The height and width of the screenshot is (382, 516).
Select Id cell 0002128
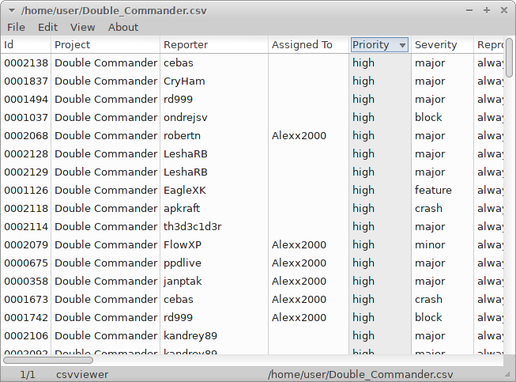[x=26, y=153]
